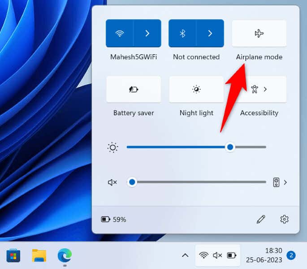Viewport: 307px width, 269px height.
Task: Toggle the Bluetooth button
Action: pos(182,33)
